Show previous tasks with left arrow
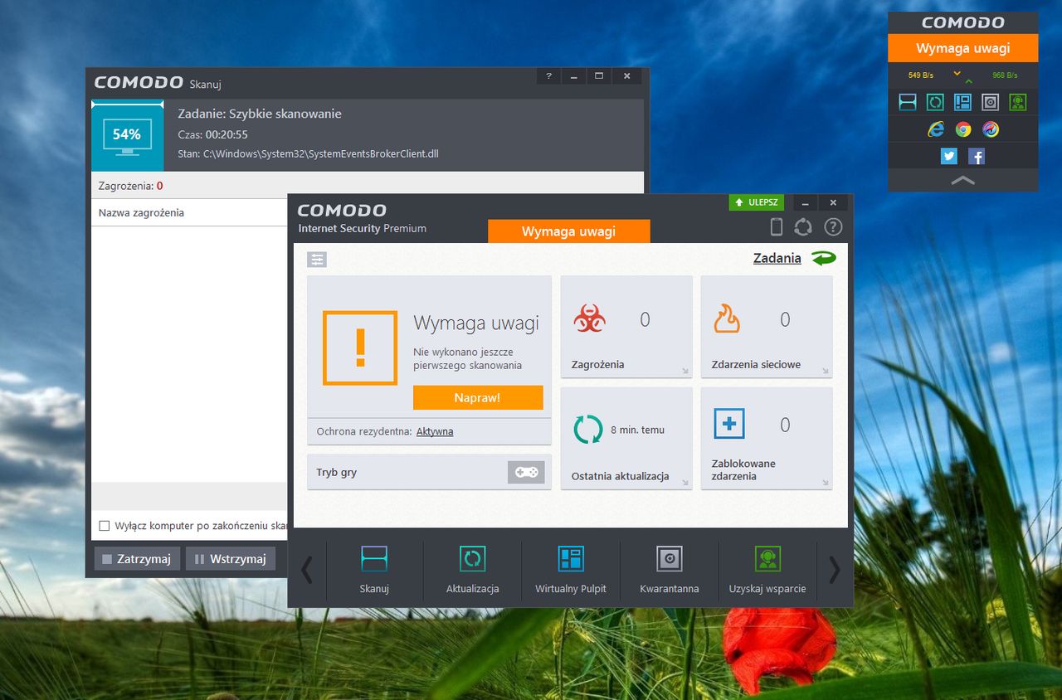 (x=307, y=570)
